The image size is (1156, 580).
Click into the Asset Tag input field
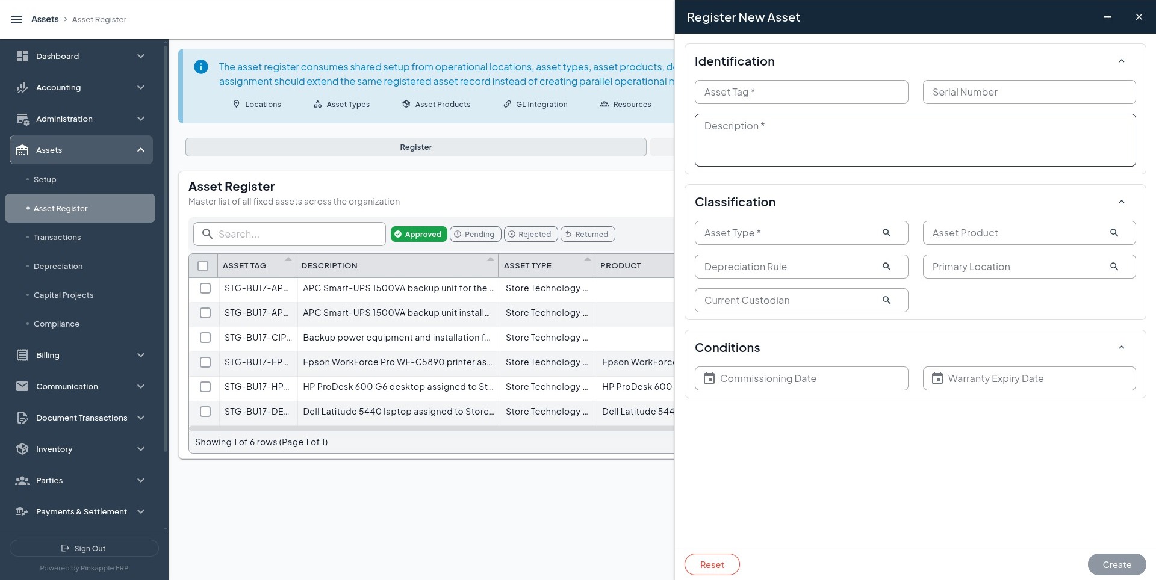[x=801, y=92]
